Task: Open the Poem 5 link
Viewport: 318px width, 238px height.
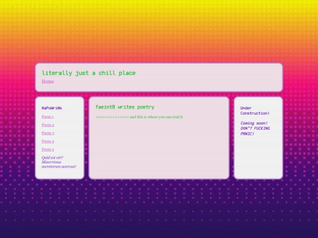Action: point(48,150)
